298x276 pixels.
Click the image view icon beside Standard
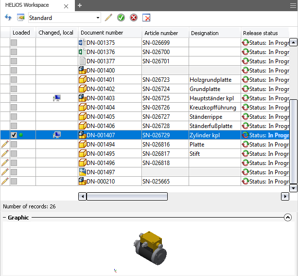click(x=20, y=18)
